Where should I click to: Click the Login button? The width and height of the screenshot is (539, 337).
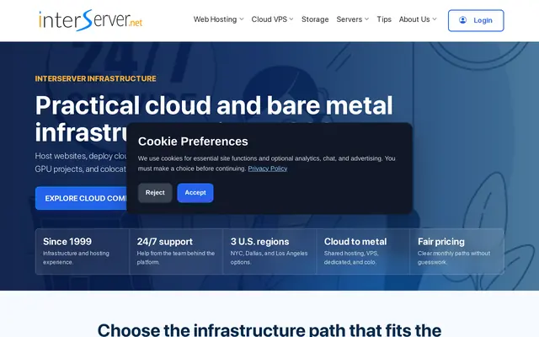(476, 20)
